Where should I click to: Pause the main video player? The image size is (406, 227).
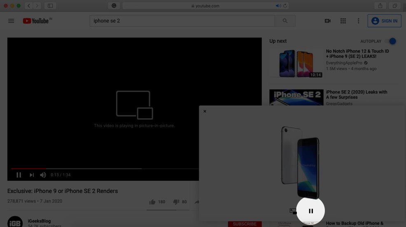19,175
